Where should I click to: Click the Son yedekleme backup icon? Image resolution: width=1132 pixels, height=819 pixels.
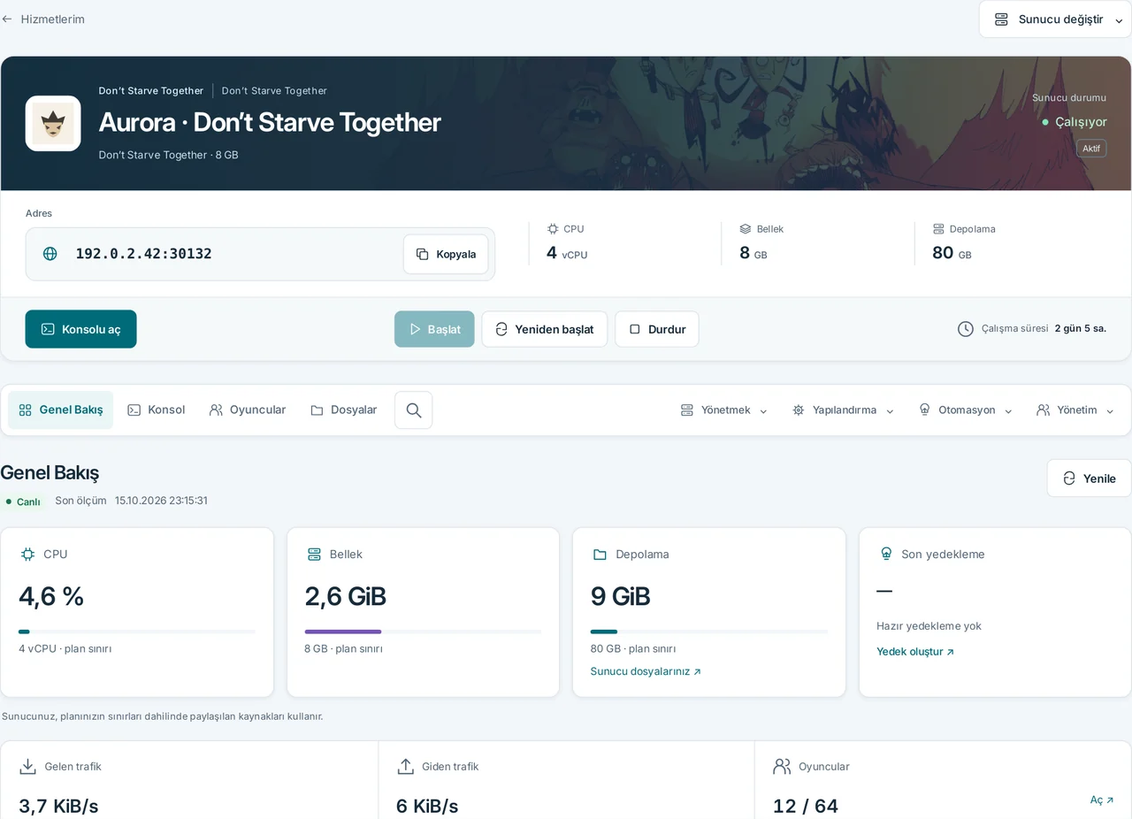tap(886, 555)
